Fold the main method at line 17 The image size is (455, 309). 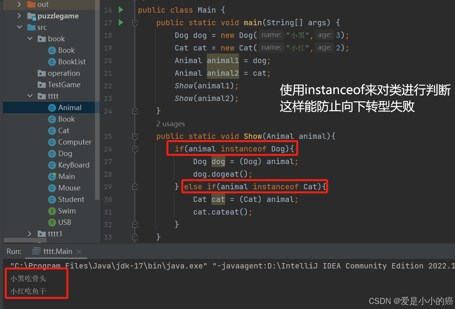pyautogui.click(x=135, y=23)
